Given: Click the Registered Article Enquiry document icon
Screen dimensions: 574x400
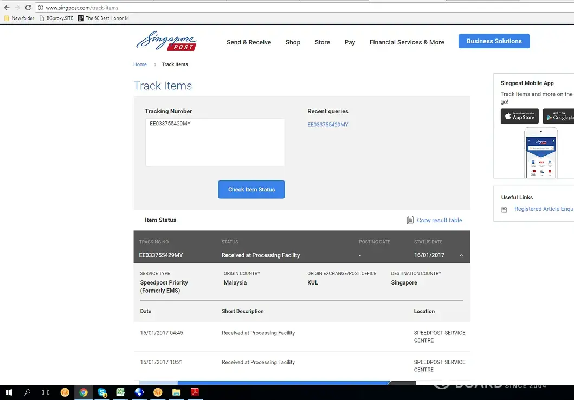Looking at the screenshot, I should (504, 209).
